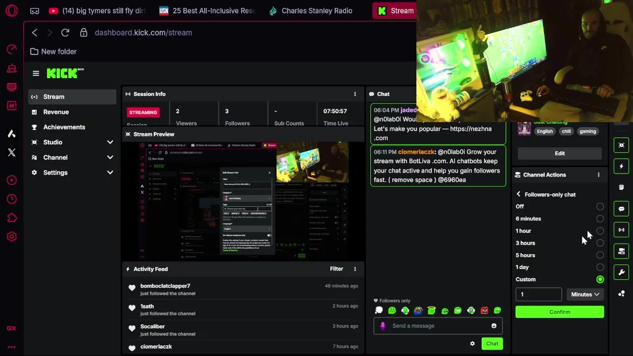
Task: Select 6 minutes followers-only duration
Action: pos(600,219)
